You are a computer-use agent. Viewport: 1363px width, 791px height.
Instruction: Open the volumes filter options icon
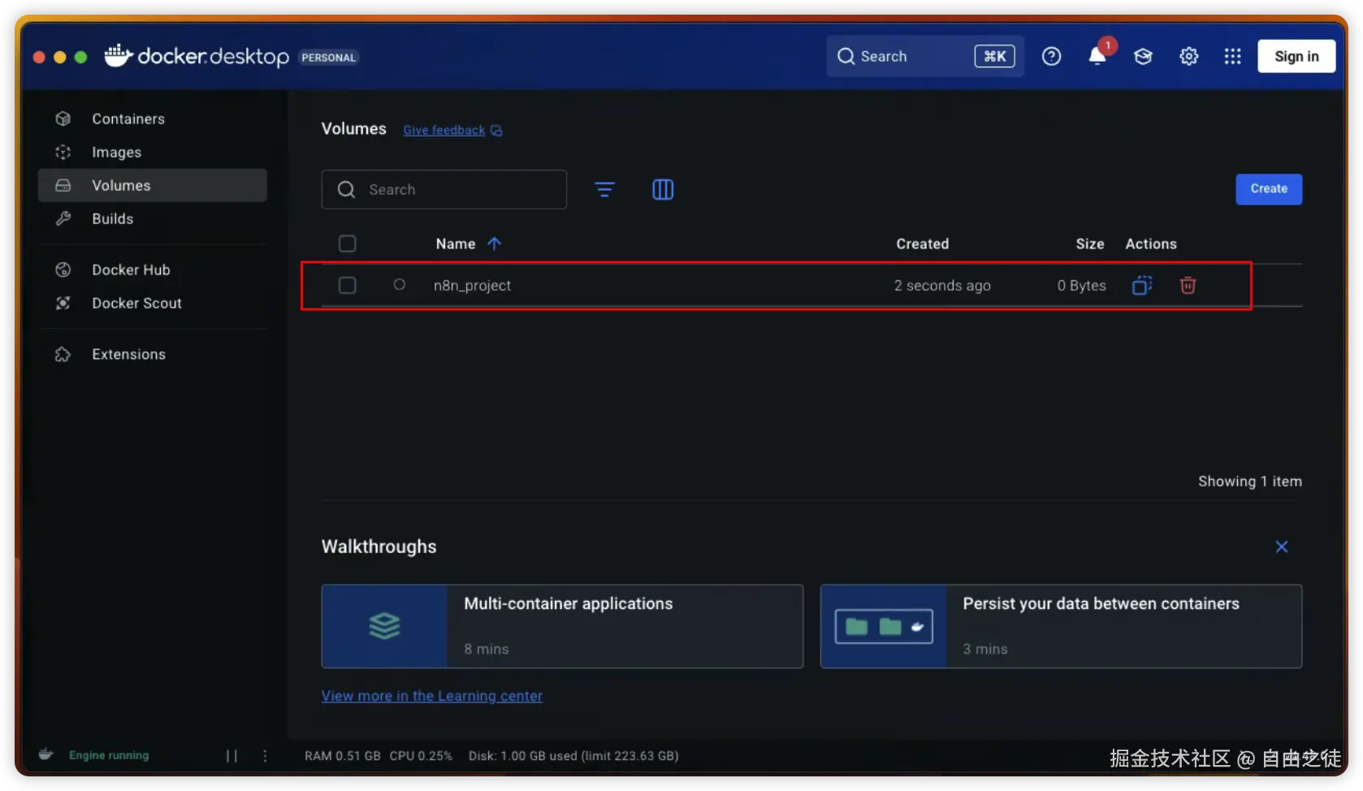tap(604, 189)
